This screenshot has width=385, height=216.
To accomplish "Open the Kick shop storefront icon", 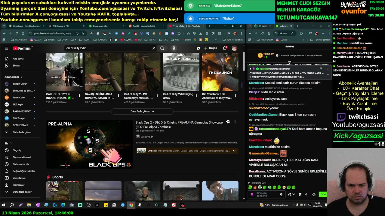I will click(x=300, y=194).
